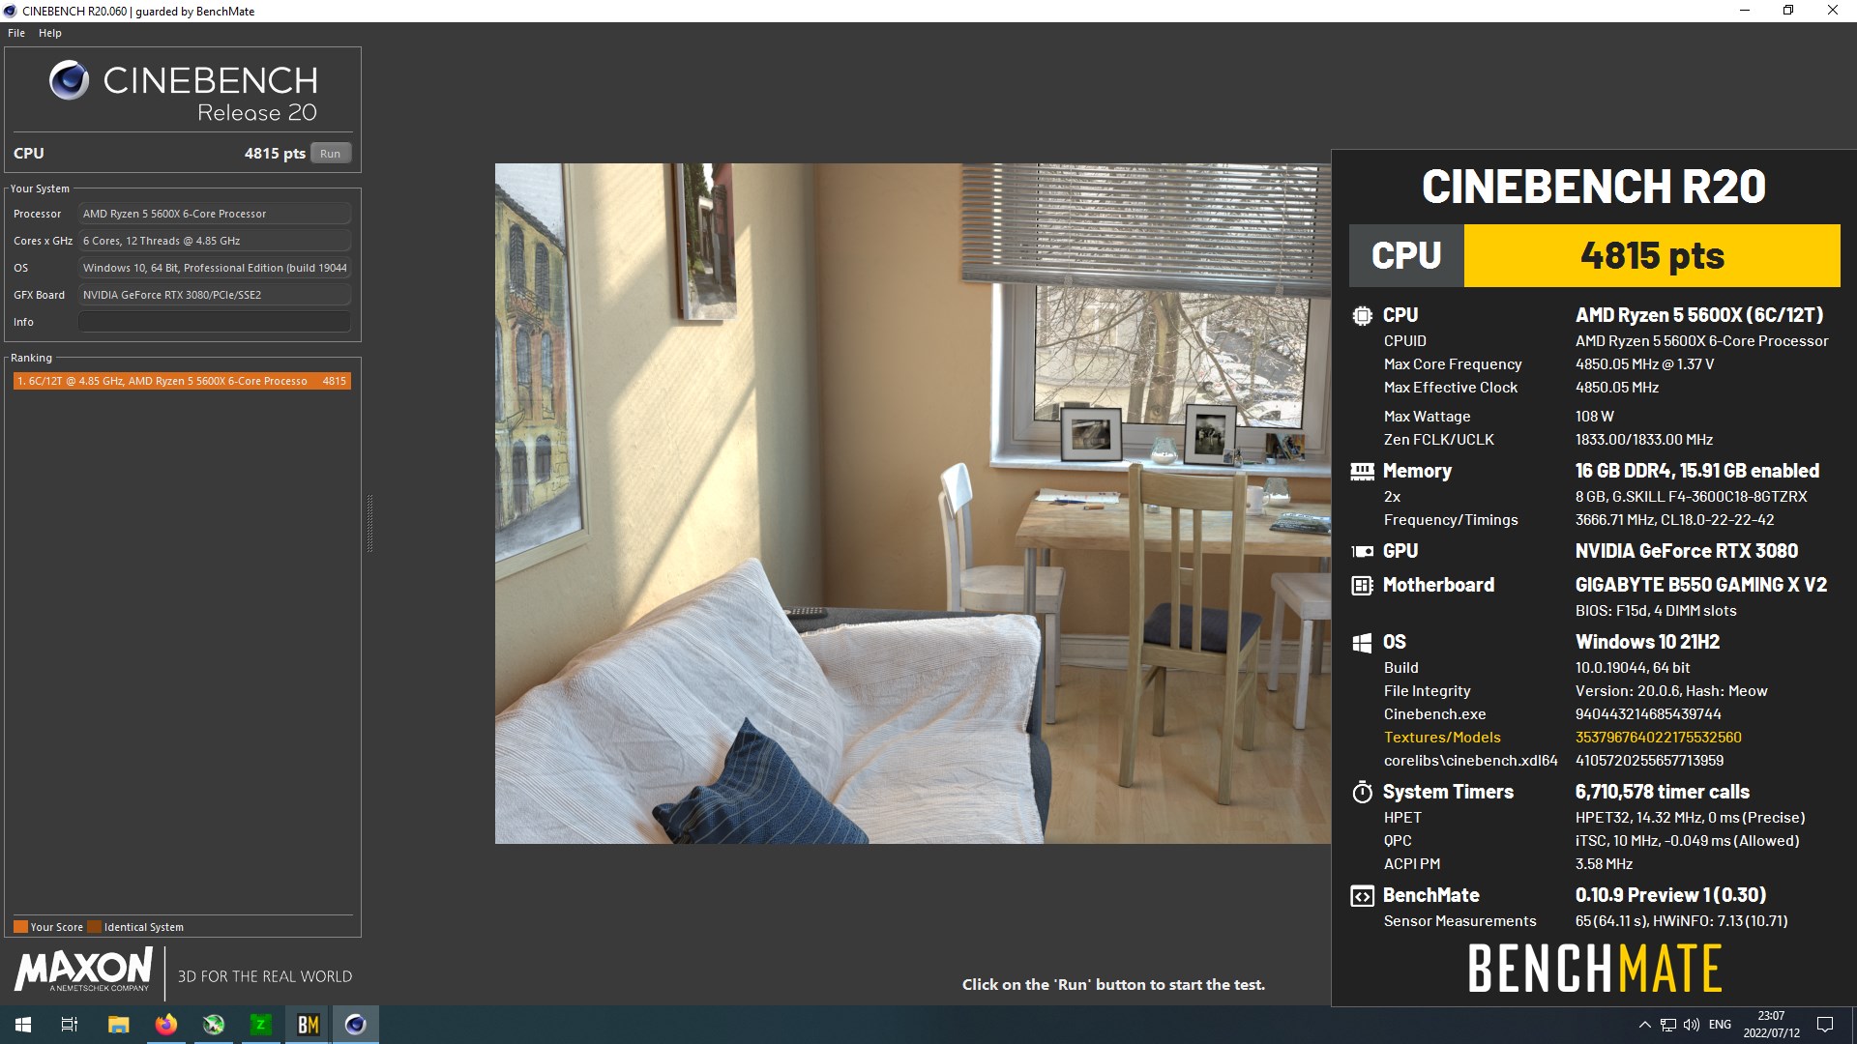Viewport: 1857px width, 1044px height.
Task: Switch to Cinebench taskbar icon
Action: click(355, 1025)
